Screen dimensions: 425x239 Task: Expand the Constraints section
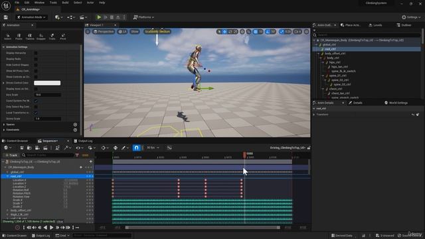tap(4, 130)
